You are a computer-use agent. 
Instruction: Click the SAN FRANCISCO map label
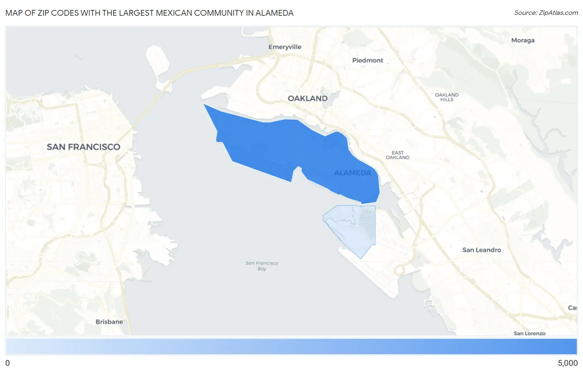83,147
